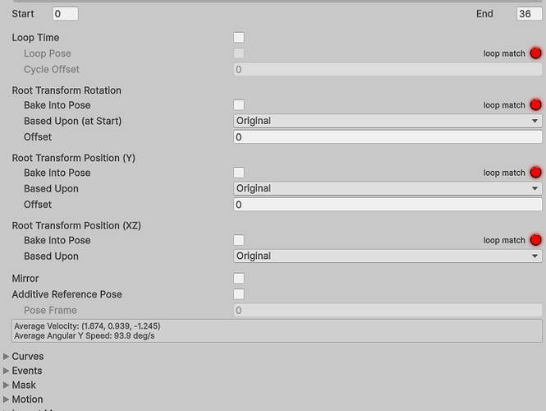Open Based Upon dropdown for Position (Y)

pos(388,188)
